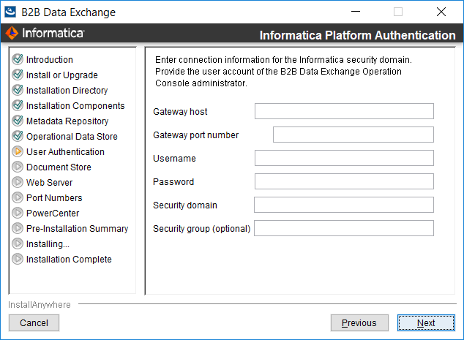Click the Security domain field
The image size is (464, 340).
coord(344,205)
